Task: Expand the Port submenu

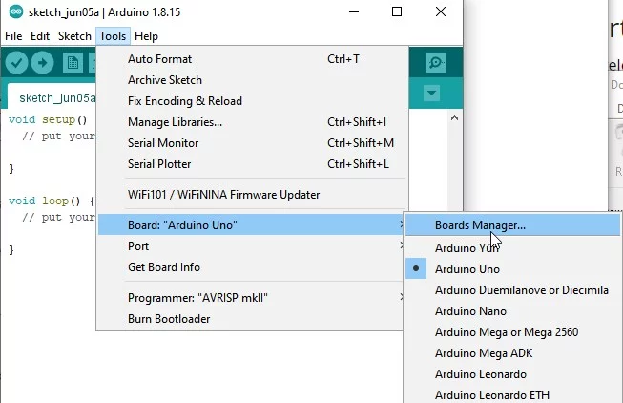Action: (x=251, y=246)
